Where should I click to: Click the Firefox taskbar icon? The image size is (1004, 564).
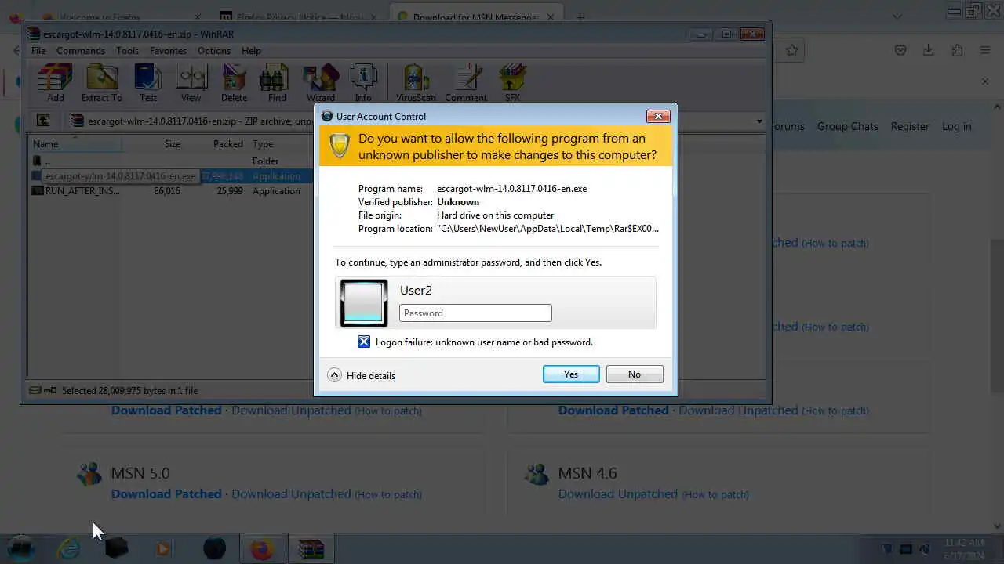click(262, 548)
